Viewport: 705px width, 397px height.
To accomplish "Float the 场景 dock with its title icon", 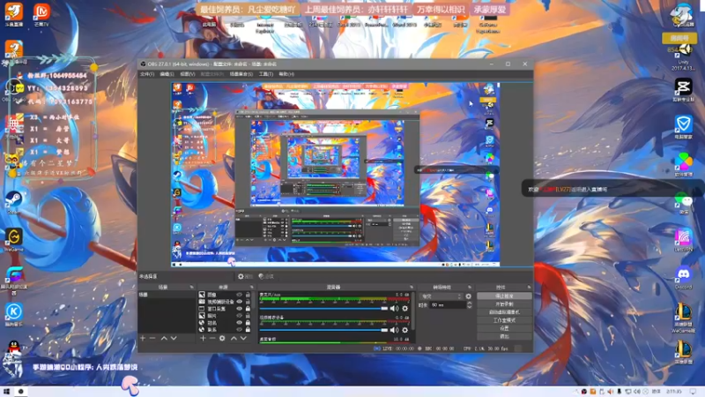I will click(x=192, y=287).
